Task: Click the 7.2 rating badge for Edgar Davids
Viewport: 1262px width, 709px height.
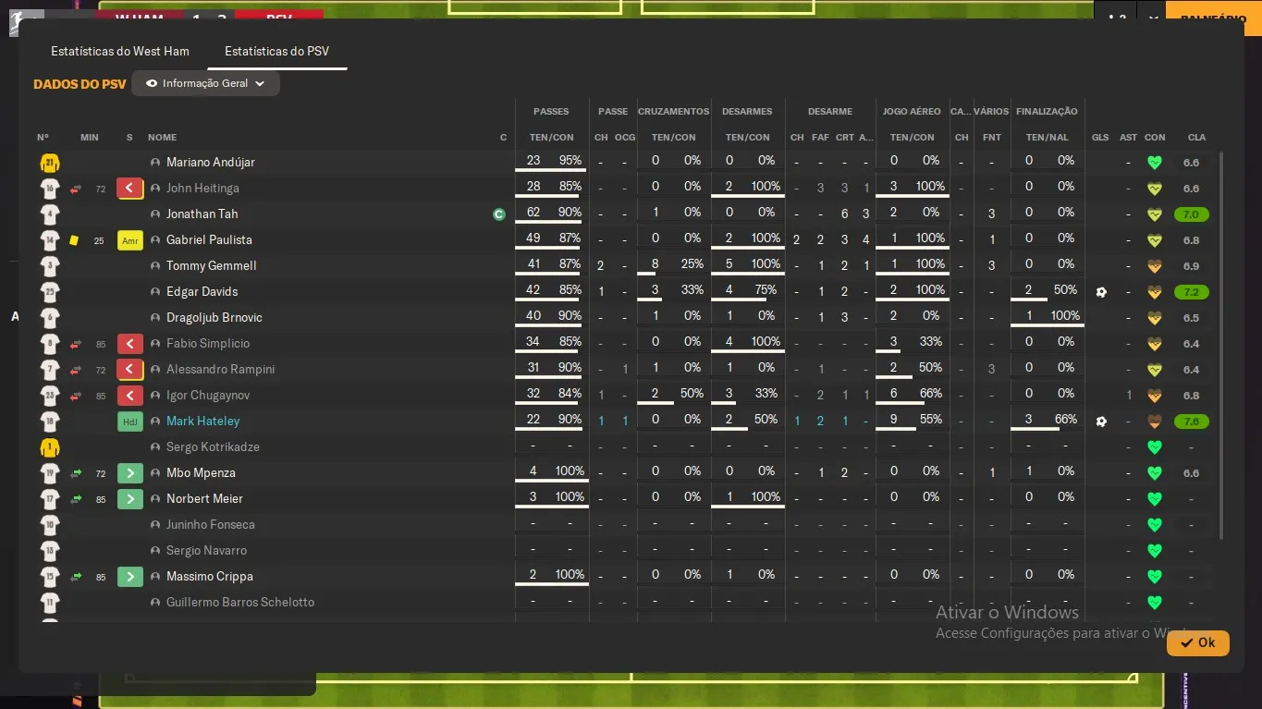Action: (1192, 292)
